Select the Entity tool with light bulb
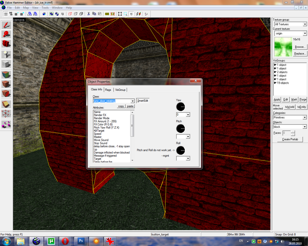 click(6, 55)
